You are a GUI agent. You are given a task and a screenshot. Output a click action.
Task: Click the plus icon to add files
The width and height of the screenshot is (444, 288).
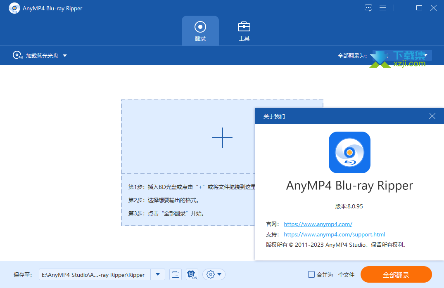(222, 137)
